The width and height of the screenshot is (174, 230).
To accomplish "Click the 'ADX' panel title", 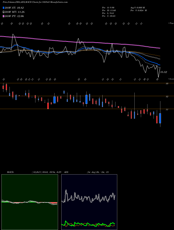I will [66, 172].
